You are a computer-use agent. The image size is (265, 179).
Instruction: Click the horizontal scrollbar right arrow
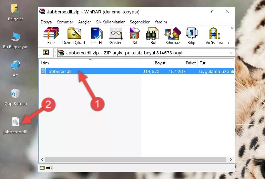(x=231, y=159)
